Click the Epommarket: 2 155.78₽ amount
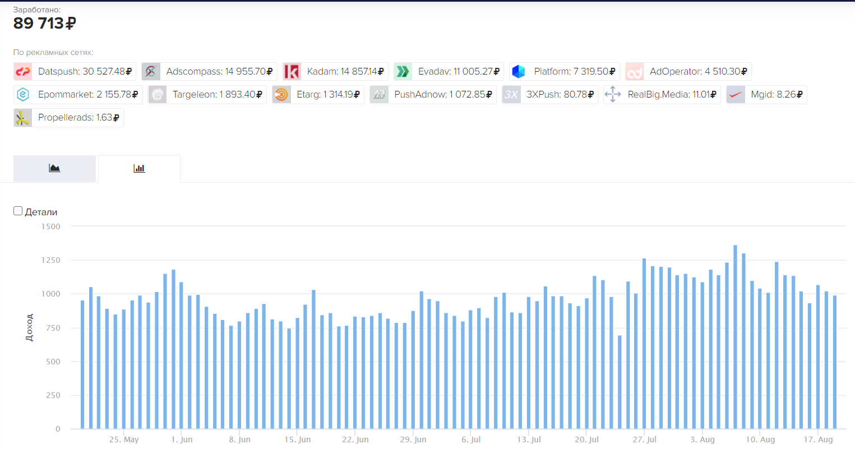This screenshot has height=449, width=855. pyautogui.click(x=88, y=95)
